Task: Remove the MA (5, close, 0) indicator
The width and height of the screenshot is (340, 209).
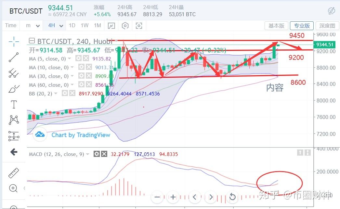Action: pyautogui.click(x=86, y=58)
